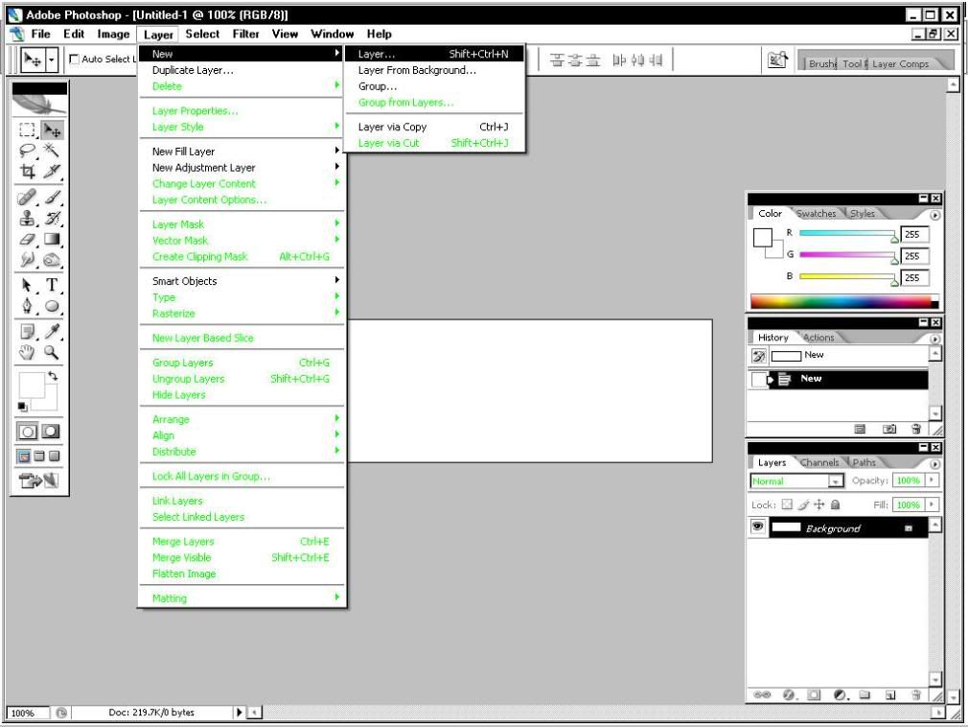Switch to Quick Mask mode
Image resolution: width=968 pixels, height=727 pixels.
coord(51,432)
